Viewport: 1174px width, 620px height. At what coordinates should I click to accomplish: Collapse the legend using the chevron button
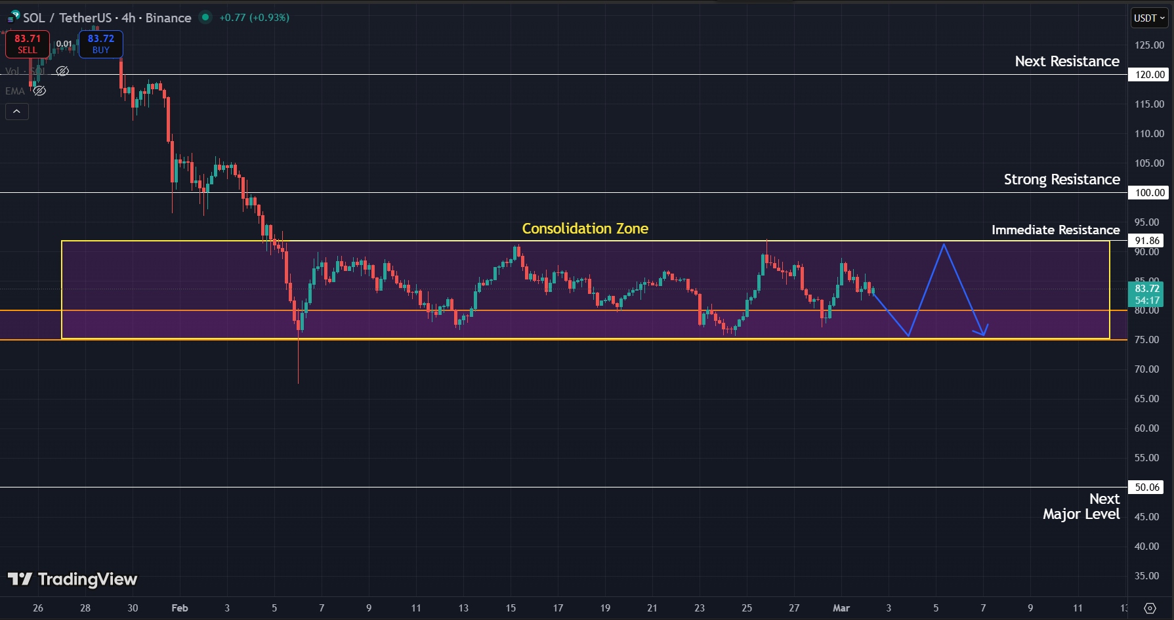pos(17,112)
